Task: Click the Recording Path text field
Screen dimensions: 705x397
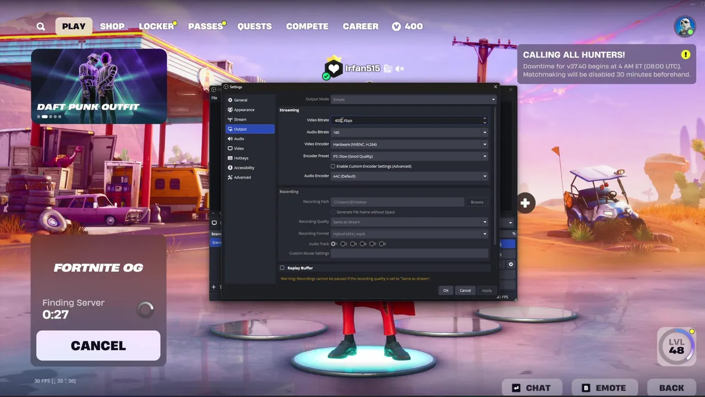Action: click(397, 202)
